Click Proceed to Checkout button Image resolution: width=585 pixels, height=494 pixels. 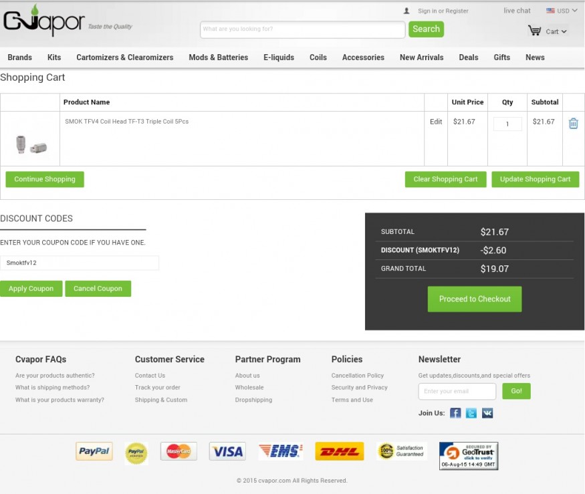point(475,299)
